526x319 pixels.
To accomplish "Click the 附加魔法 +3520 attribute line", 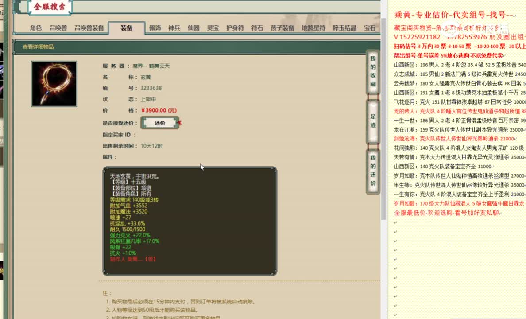I will 128,211.
